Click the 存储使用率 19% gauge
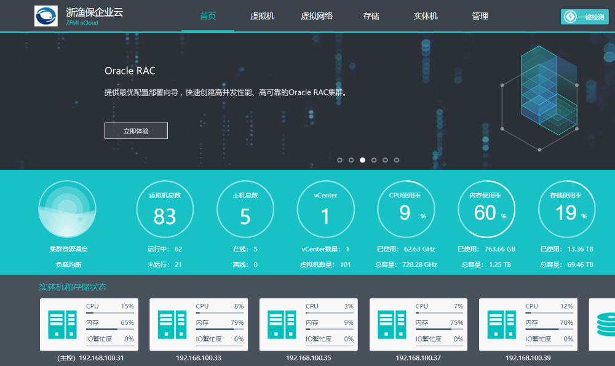Viewport: 615px width, 366px height. pos(567,209)
